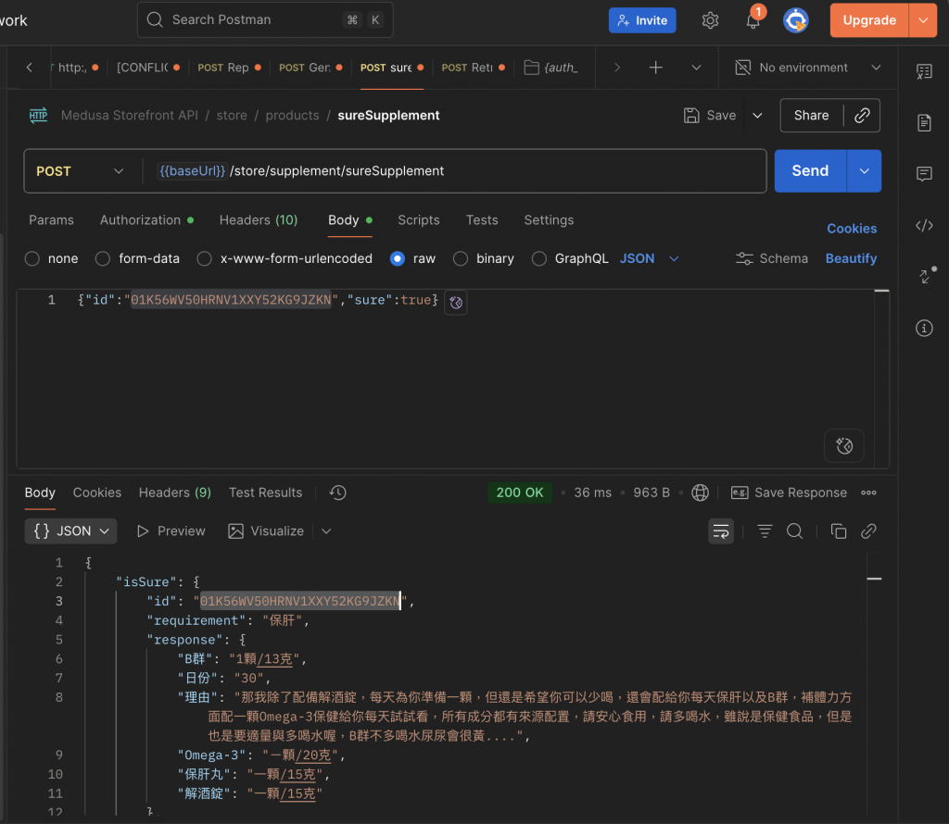Viewport: 949px width, 824px height.
Task: Click the response link icon
Action: (x=868, y=531)
